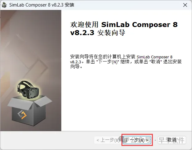Click the bold v8.2.3 version in the heading

pos(82,33)
